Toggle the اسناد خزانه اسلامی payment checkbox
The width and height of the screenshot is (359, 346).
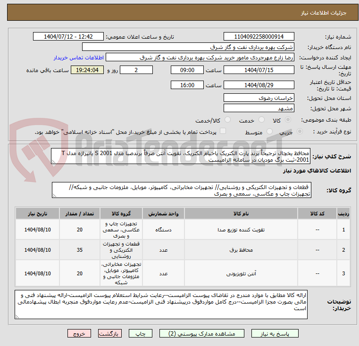pyautogui.click(x=223, y=131)
